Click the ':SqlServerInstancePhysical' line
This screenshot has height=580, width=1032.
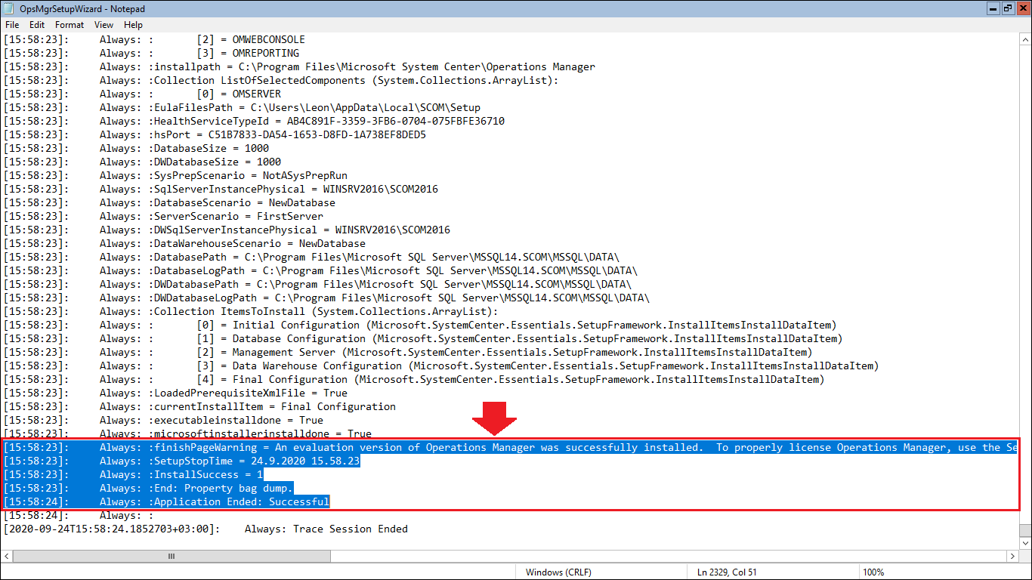tap(221, 189)
